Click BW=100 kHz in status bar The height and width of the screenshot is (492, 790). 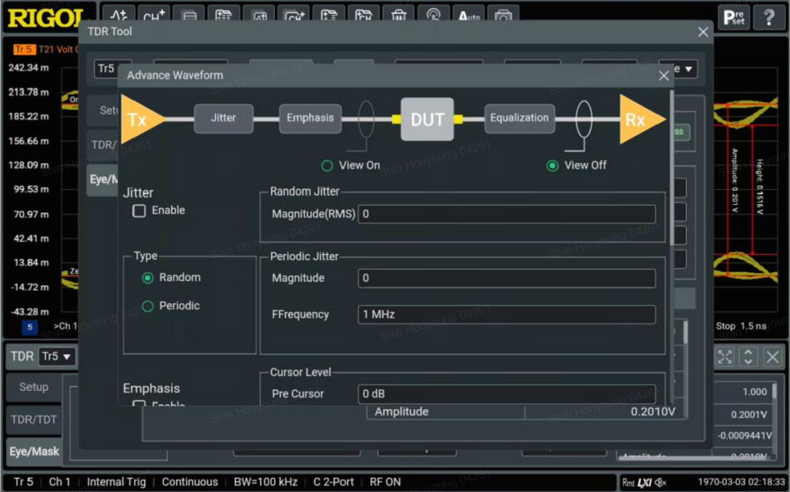(266, 482)
